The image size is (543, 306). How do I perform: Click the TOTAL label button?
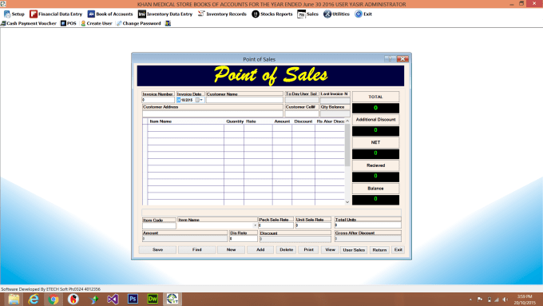click(x=376, y=97)
